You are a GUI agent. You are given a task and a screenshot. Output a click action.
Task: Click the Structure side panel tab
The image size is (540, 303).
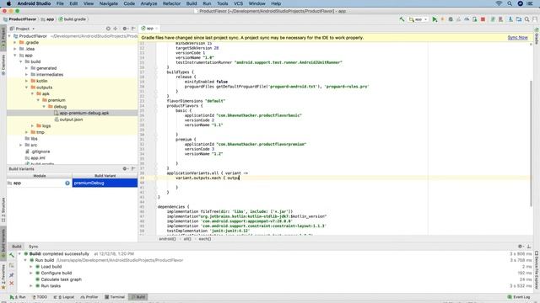coord(3,210)
